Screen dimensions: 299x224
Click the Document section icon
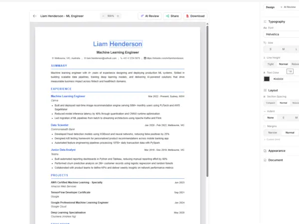265,160
